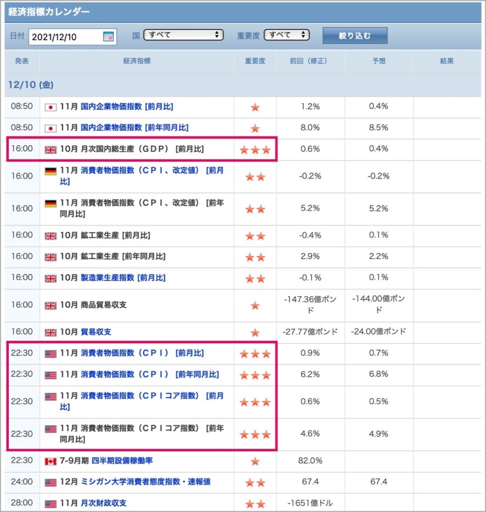The width and height of the screenshot is (486, 512).
Task: Open the ミシガン大学消費者態度指数・速報値 link
Action: tap(146, 482)
